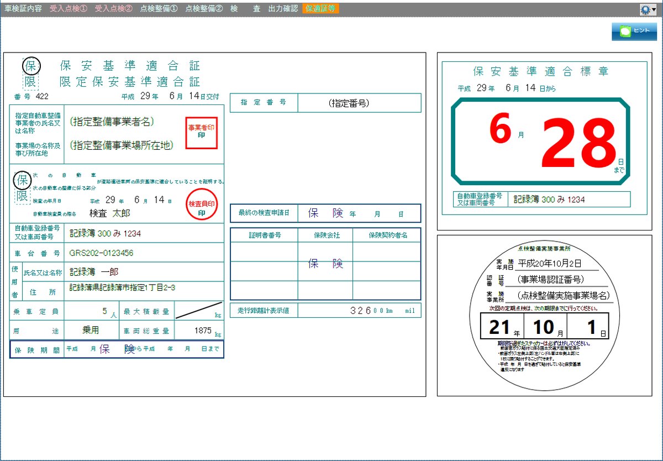Click the round 検査員印 stamp
The image size is (663, 461).
coord(202,204)
